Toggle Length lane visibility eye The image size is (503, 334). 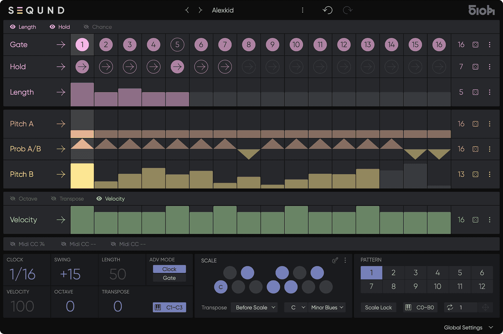(13, 27)
